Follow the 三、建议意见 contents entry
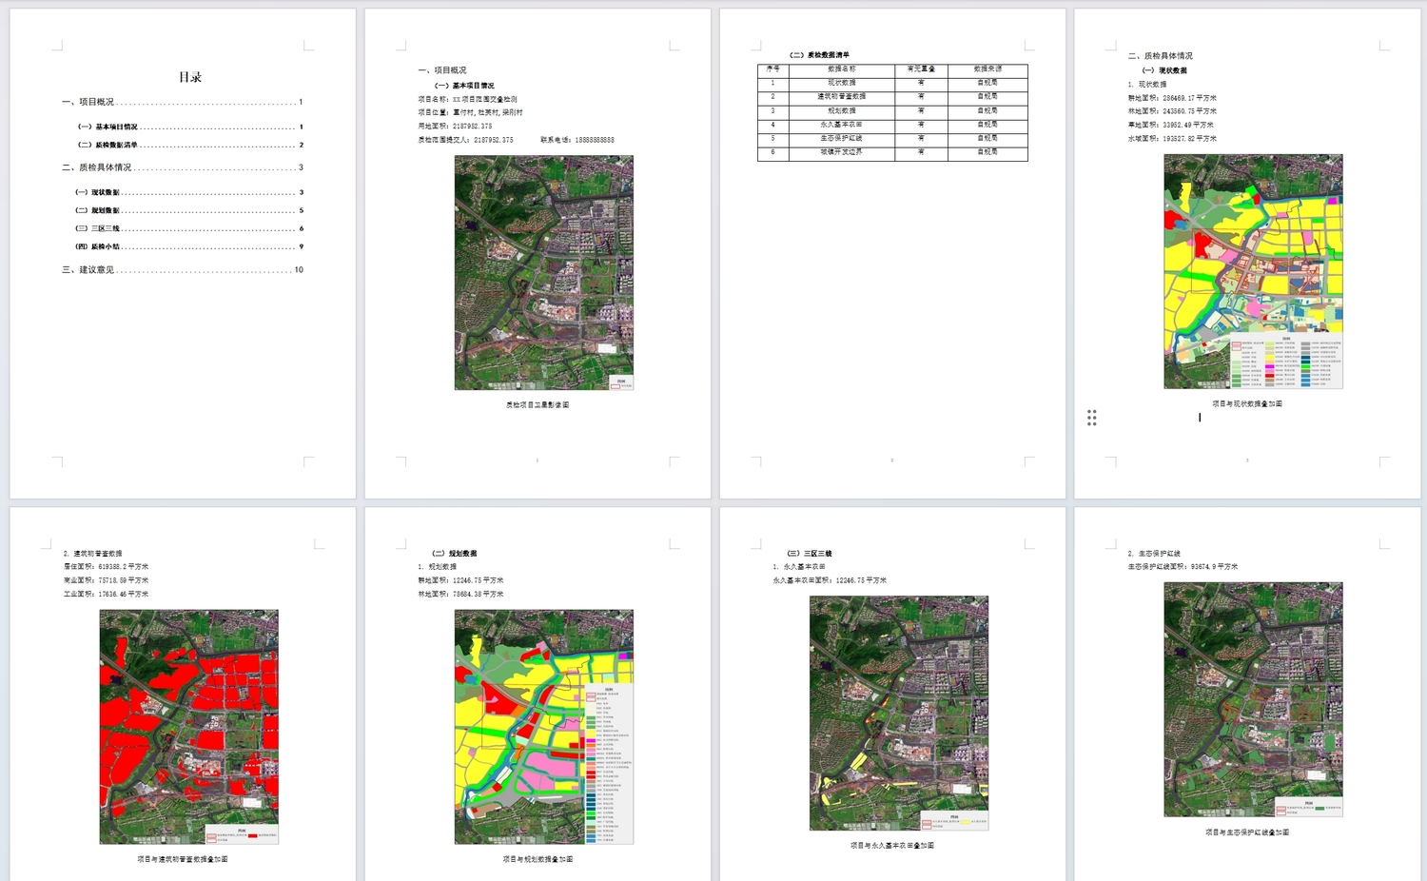The height and width of the screenshot is (881, 1427). pos(183,270)
